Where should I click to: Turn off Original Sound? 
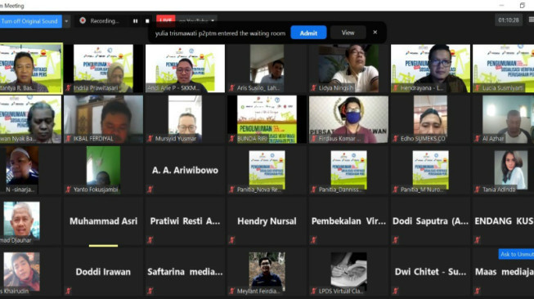click(x=30, y=21)
